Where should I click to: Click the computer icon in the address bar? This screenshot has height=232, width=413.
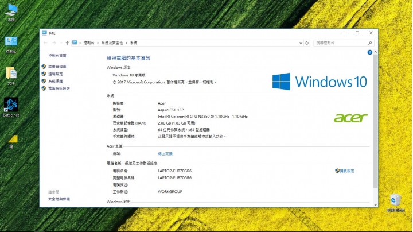pyautogui.click(x=75, y=42)
